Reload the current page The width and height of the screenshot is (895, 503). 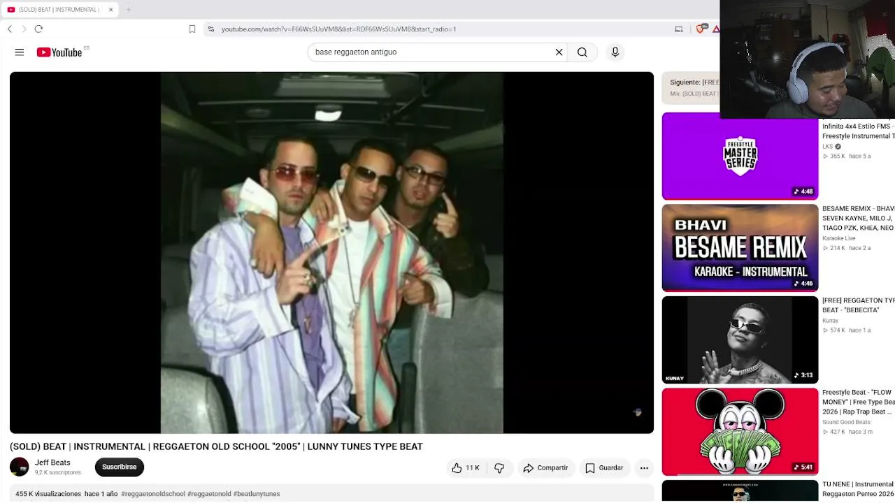[38, 29]
